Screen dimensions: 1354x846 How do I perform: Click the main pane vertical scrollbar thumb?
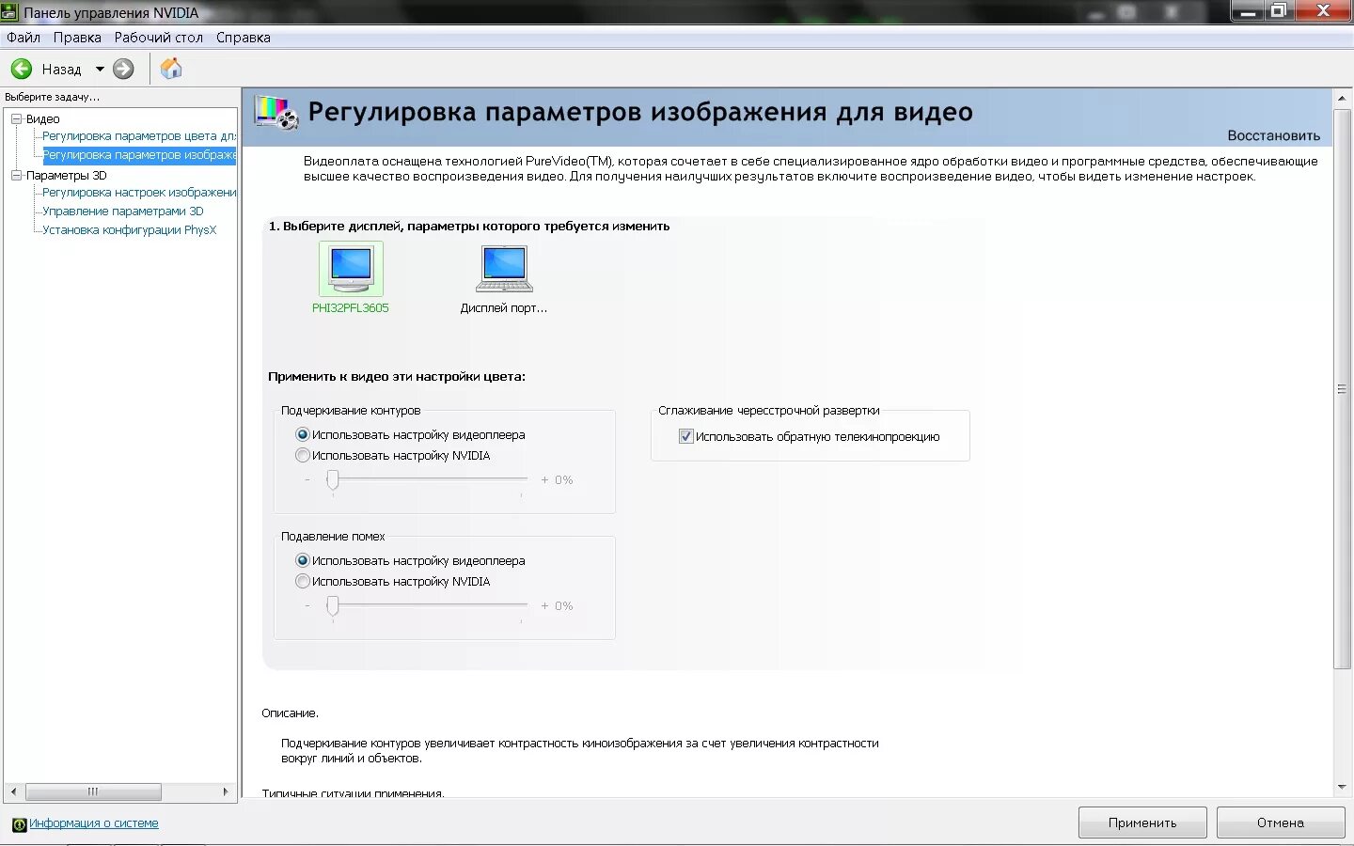pyautogui.click(x=1342, y=388)
